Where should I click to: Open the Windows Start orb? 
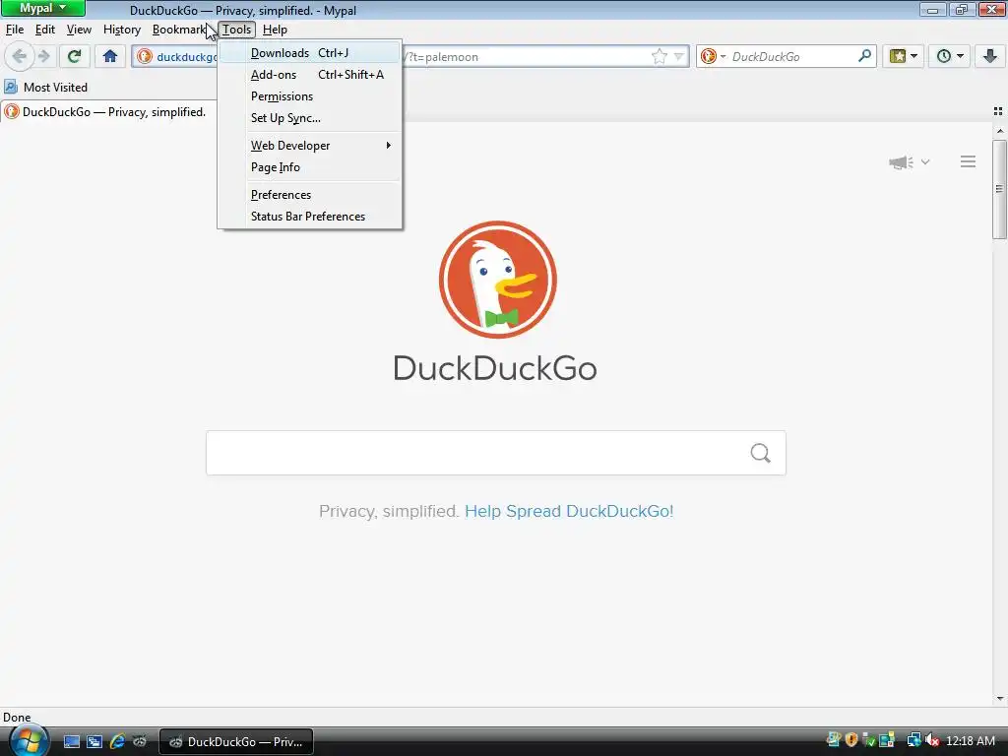29,740
